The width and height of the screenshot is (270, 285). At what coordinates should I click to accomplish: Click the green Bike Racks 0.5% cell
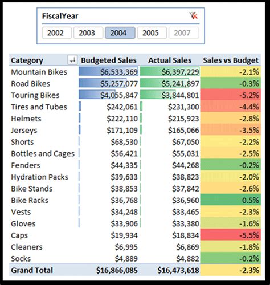[x=231, y=200]
